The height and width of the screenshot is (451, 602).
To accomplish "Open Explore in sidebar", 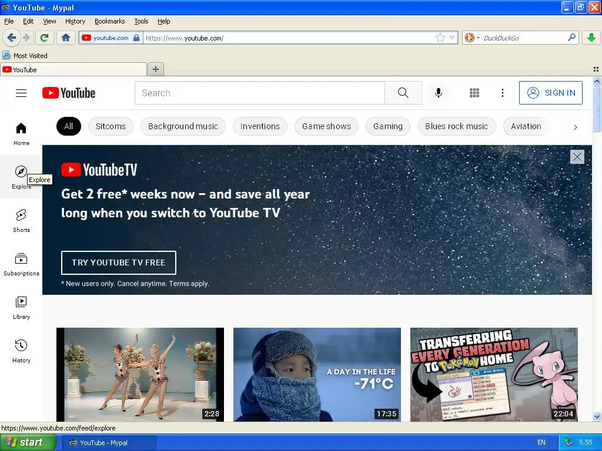I will (21, 177).
